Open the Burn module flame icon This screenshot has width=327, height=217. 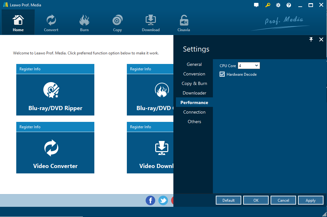click(x=84, y=22)
